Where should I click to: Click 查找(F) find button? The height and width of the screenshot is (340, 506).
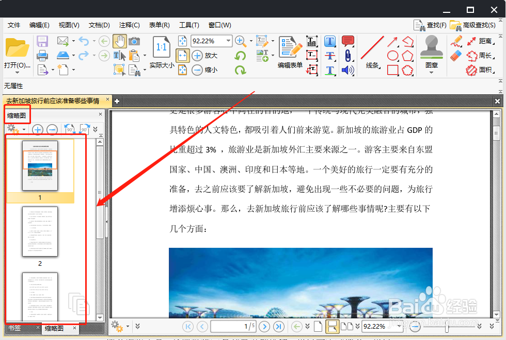430,25
